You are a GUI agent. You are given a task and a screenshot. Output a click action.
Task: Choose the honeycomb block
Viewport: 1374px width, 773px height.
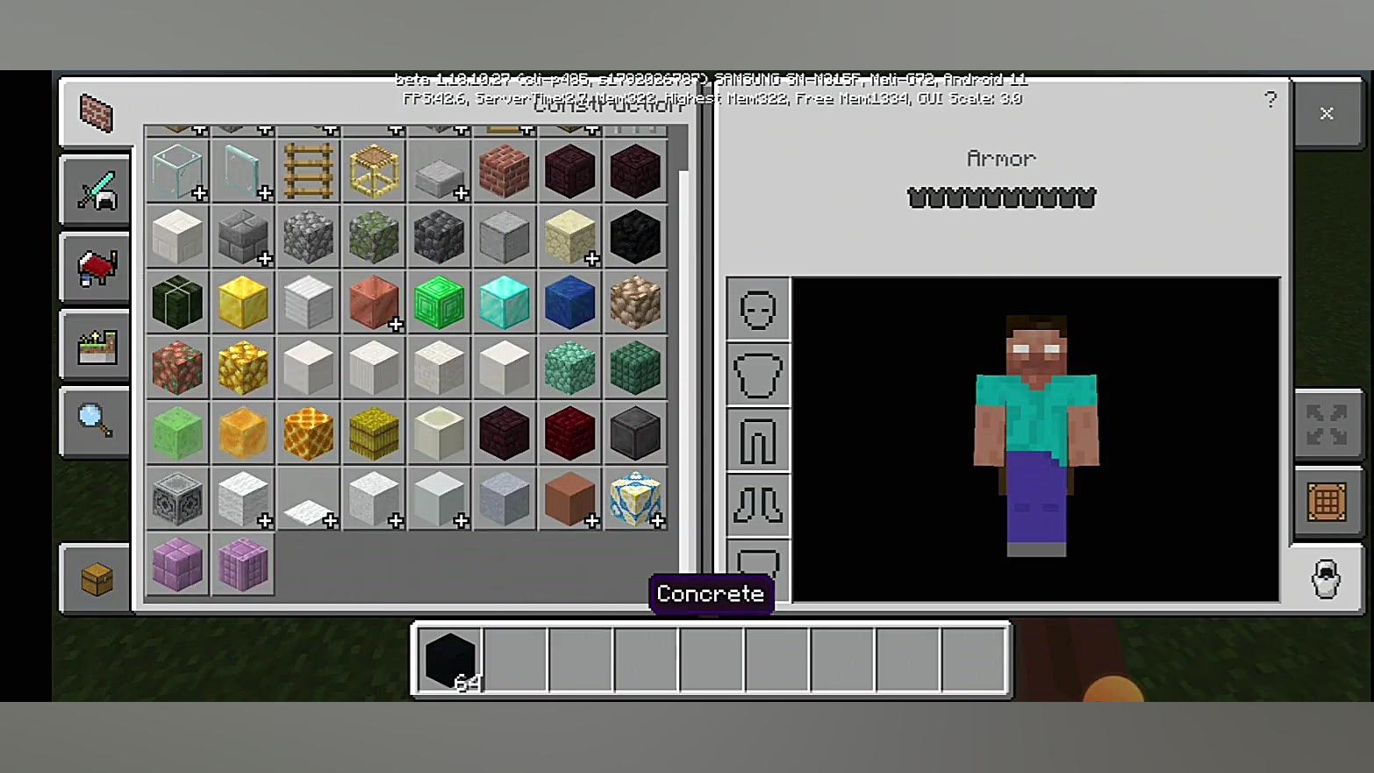click(x=309, y=433)
